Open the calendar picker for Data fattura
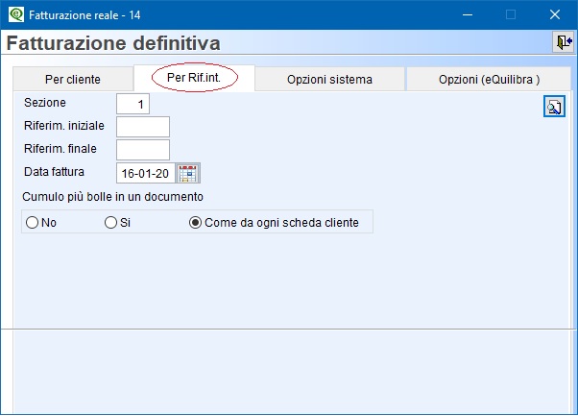The height and width of the screenshot is (416, 578). pyautogui.click(x=188, y=173)
